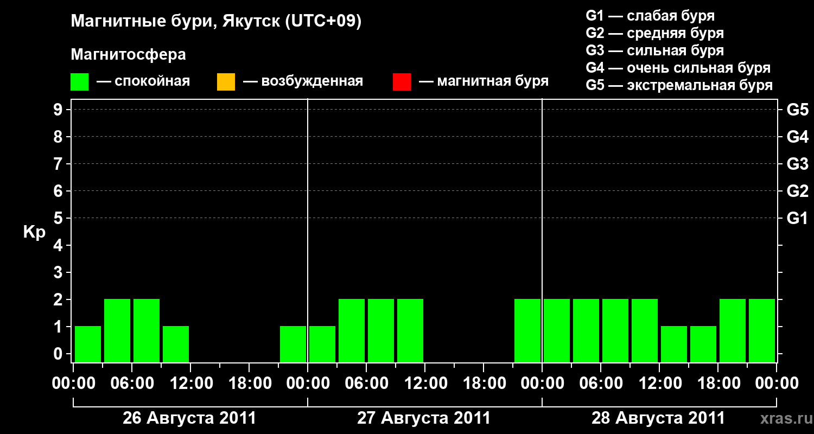Click the 'G1 — слабая буря' legend line
This screenshot has height=434, width=814.
(x=650, y=16)
